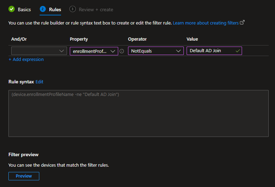Click the step 3 circle icon
This screenshot has width=275, height=187.
pyautogui.click(x=73, y=9)
